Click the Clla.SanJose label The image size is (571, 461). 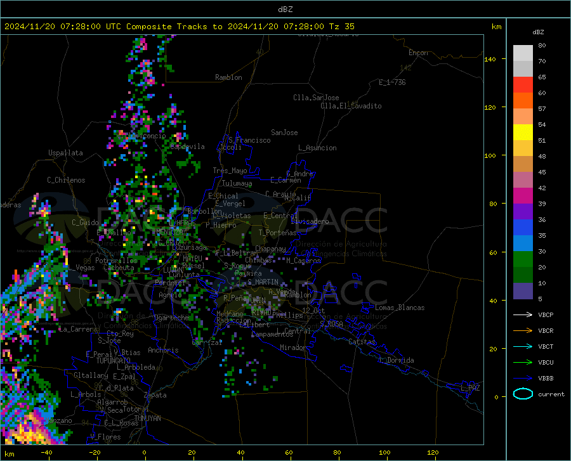[316, 98]
